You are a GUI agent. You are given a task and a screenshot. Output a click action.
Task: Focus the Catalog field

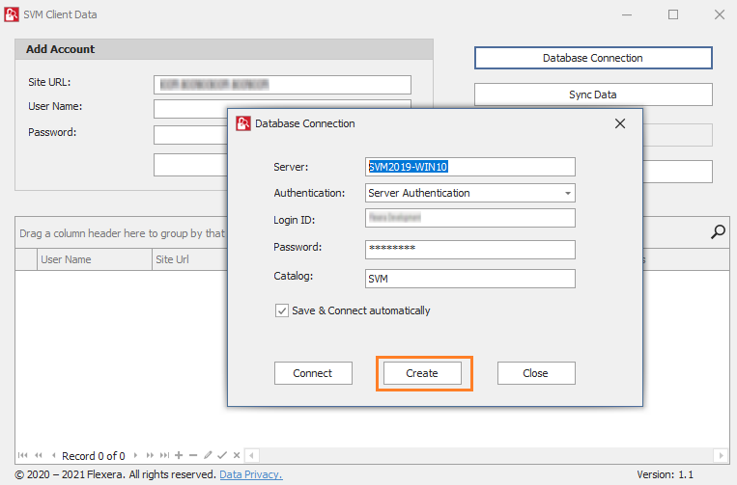coord(470,279)
